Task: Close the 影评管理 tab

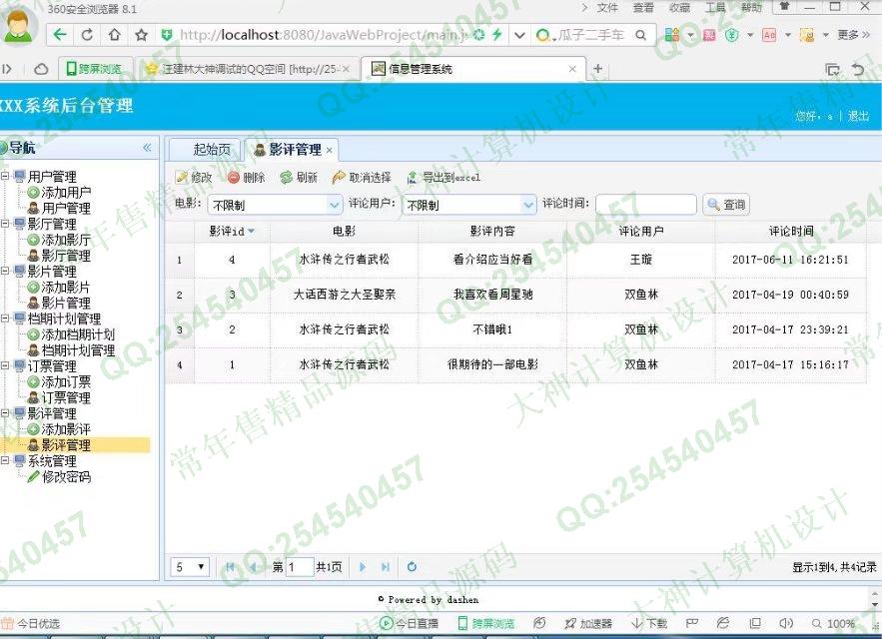Action: 329,150
